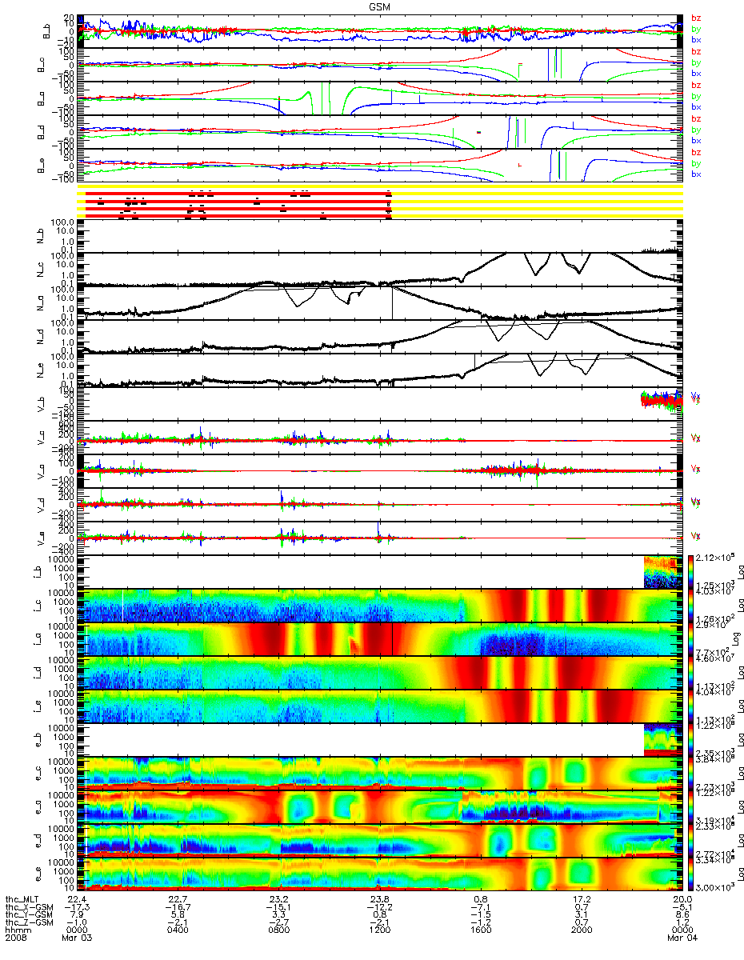Click the X-GSM value -17.3

[77, 906]
